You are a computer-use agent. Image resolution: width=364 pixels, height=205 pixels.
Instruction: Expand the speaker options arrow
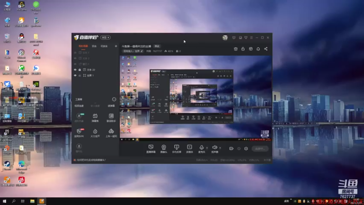click(x=220, y=148)
